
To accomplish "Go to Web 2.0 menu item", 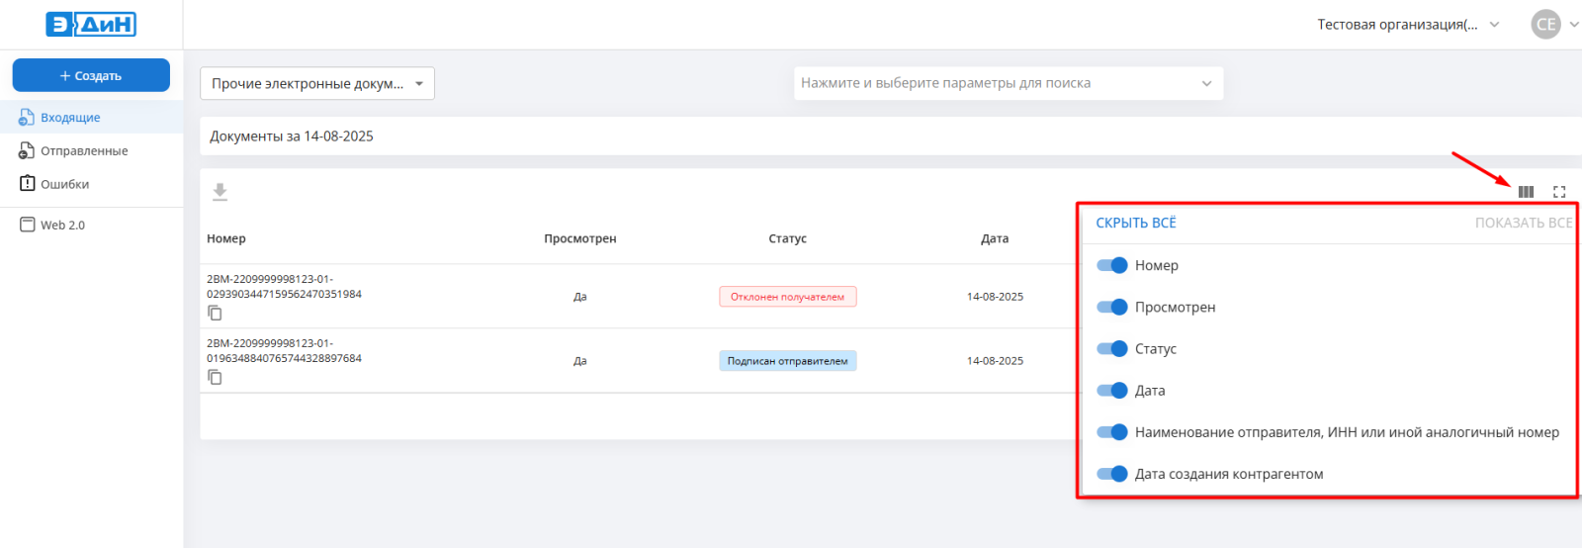I will coord(62,226).
